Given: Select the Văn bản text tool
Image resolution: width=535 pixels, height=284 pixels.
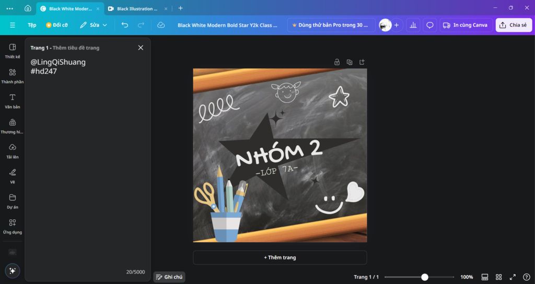Looking at the screenshot, I should (13, 101).
